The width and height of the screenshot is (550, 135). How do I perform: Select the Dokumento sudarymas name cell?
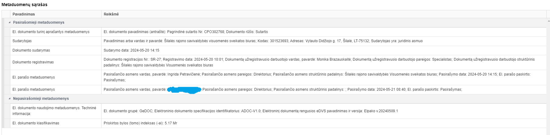pos(31,50)
